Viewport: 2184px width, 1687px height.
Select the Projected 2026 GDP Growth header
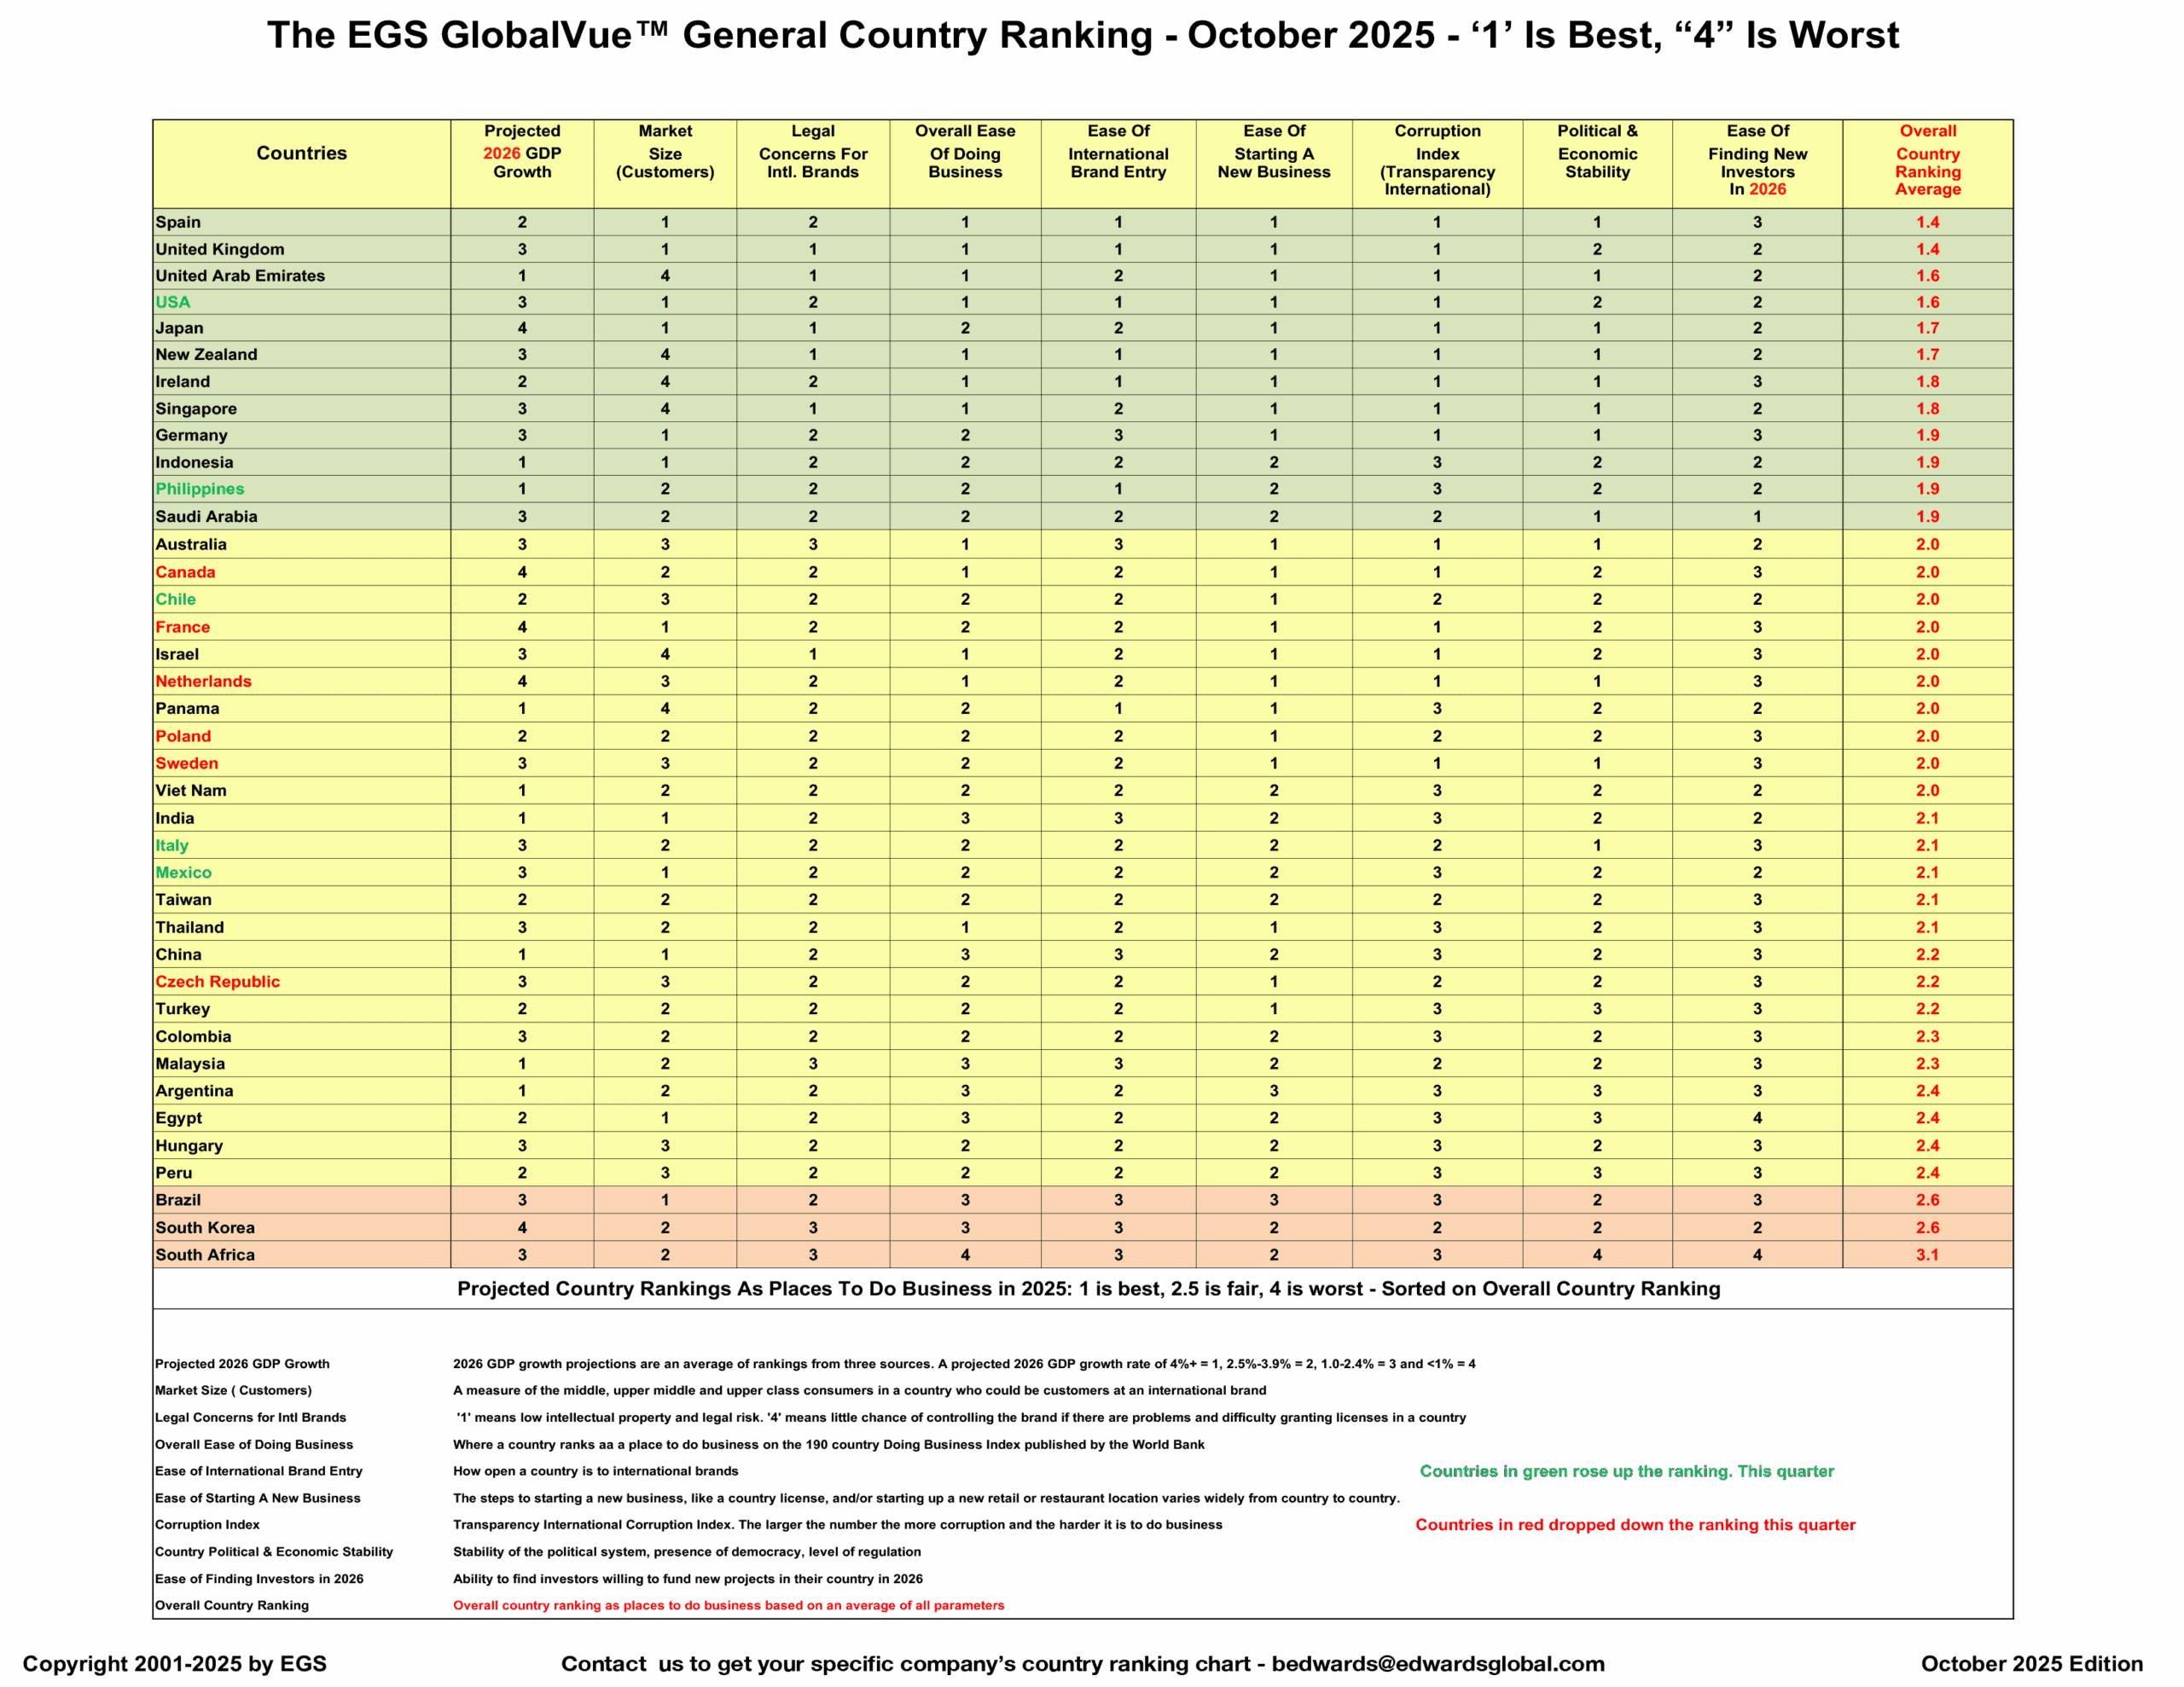(x=522, y=152)
